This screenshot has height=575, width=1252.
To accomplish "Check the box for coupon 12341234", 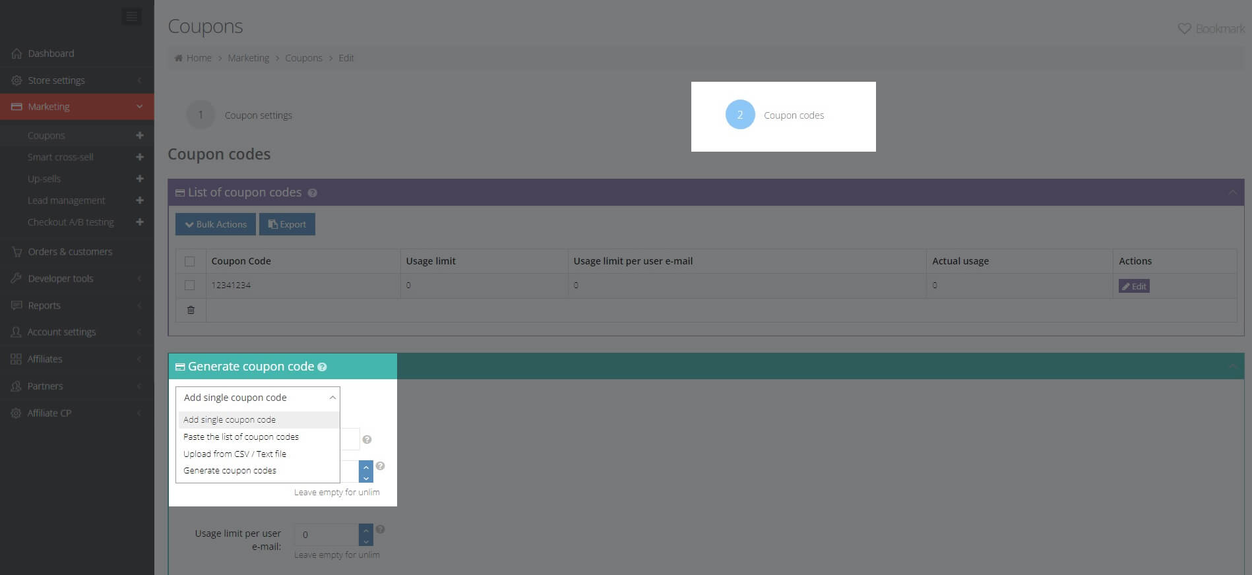I will pos(190,286).
